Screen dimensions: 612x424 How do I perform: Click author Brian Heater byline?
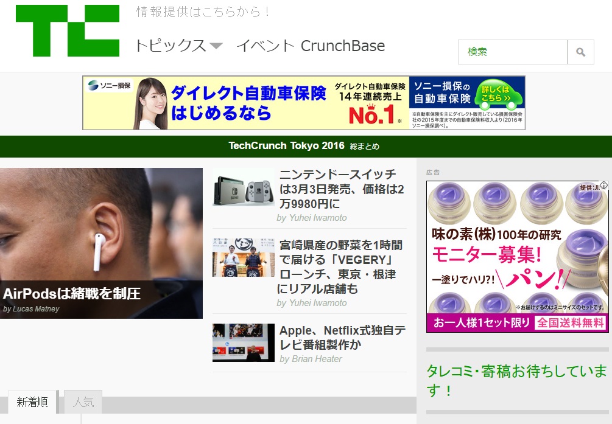click(311, 359)
